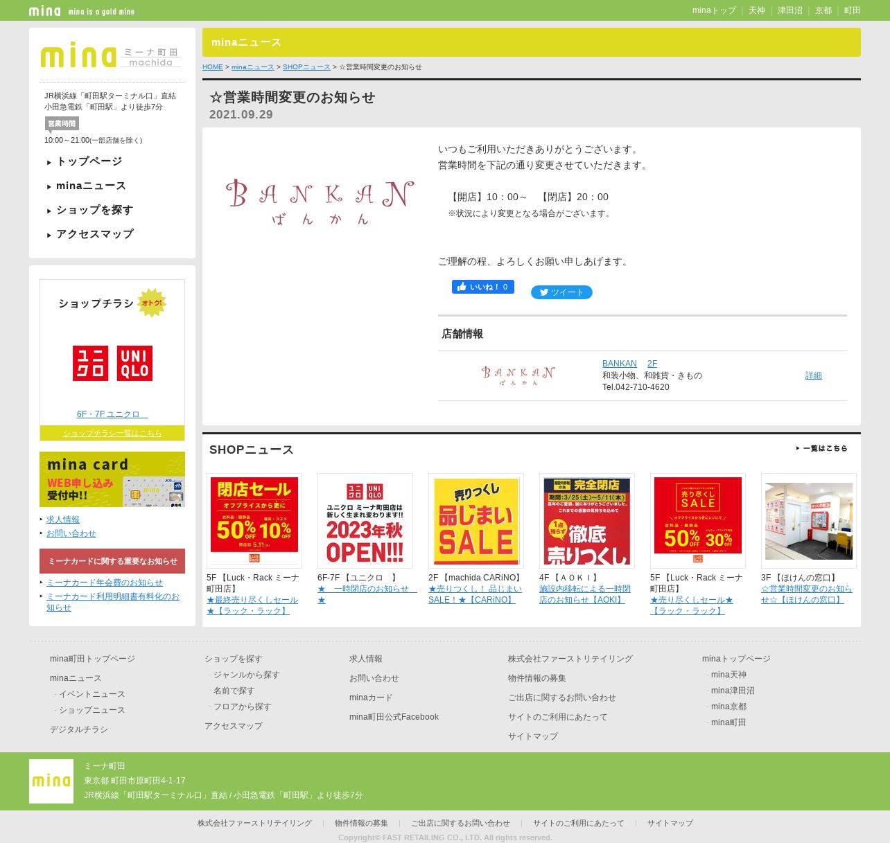Image resolution: width=890 pixels, height=843 pixels.
Task: Click the Twitter tweet button
Action: (x=561, y=292)
